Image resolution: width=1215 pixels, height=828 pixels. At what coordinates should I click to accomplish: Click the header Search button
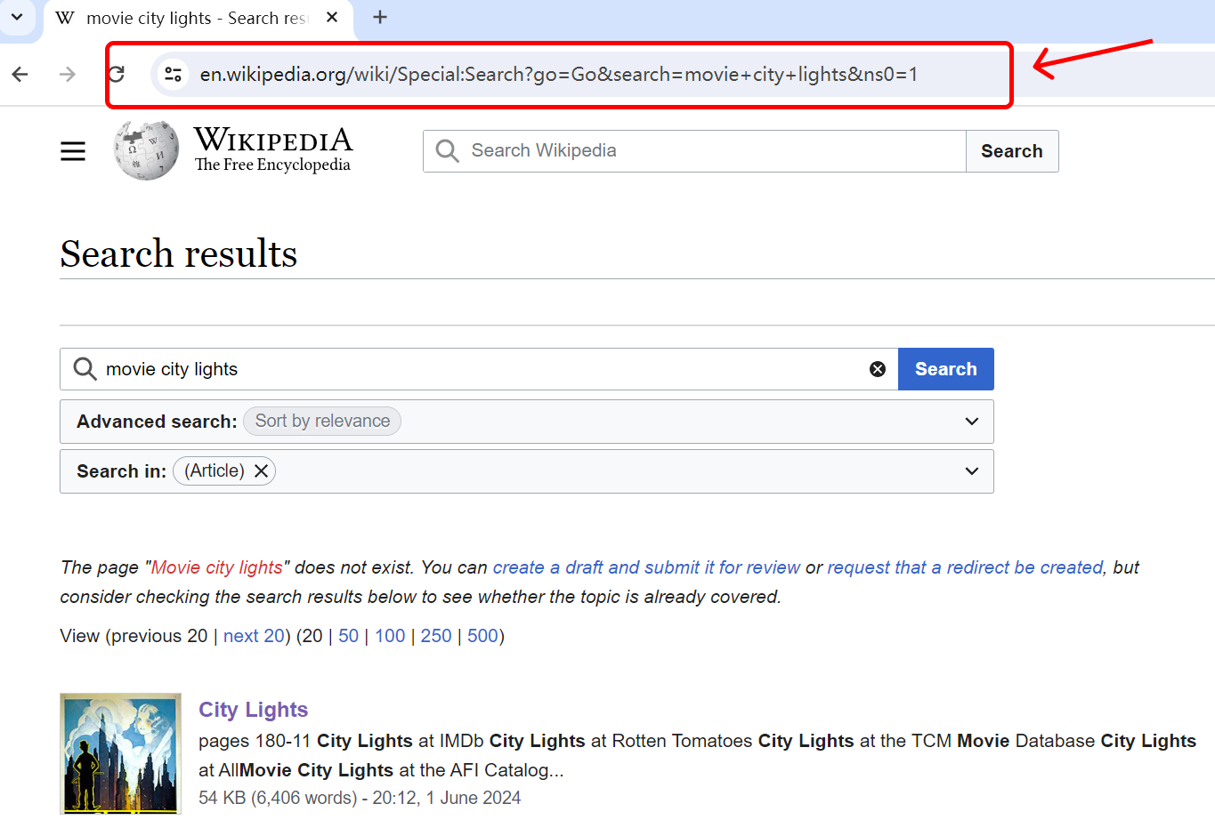click(1012, 151)
